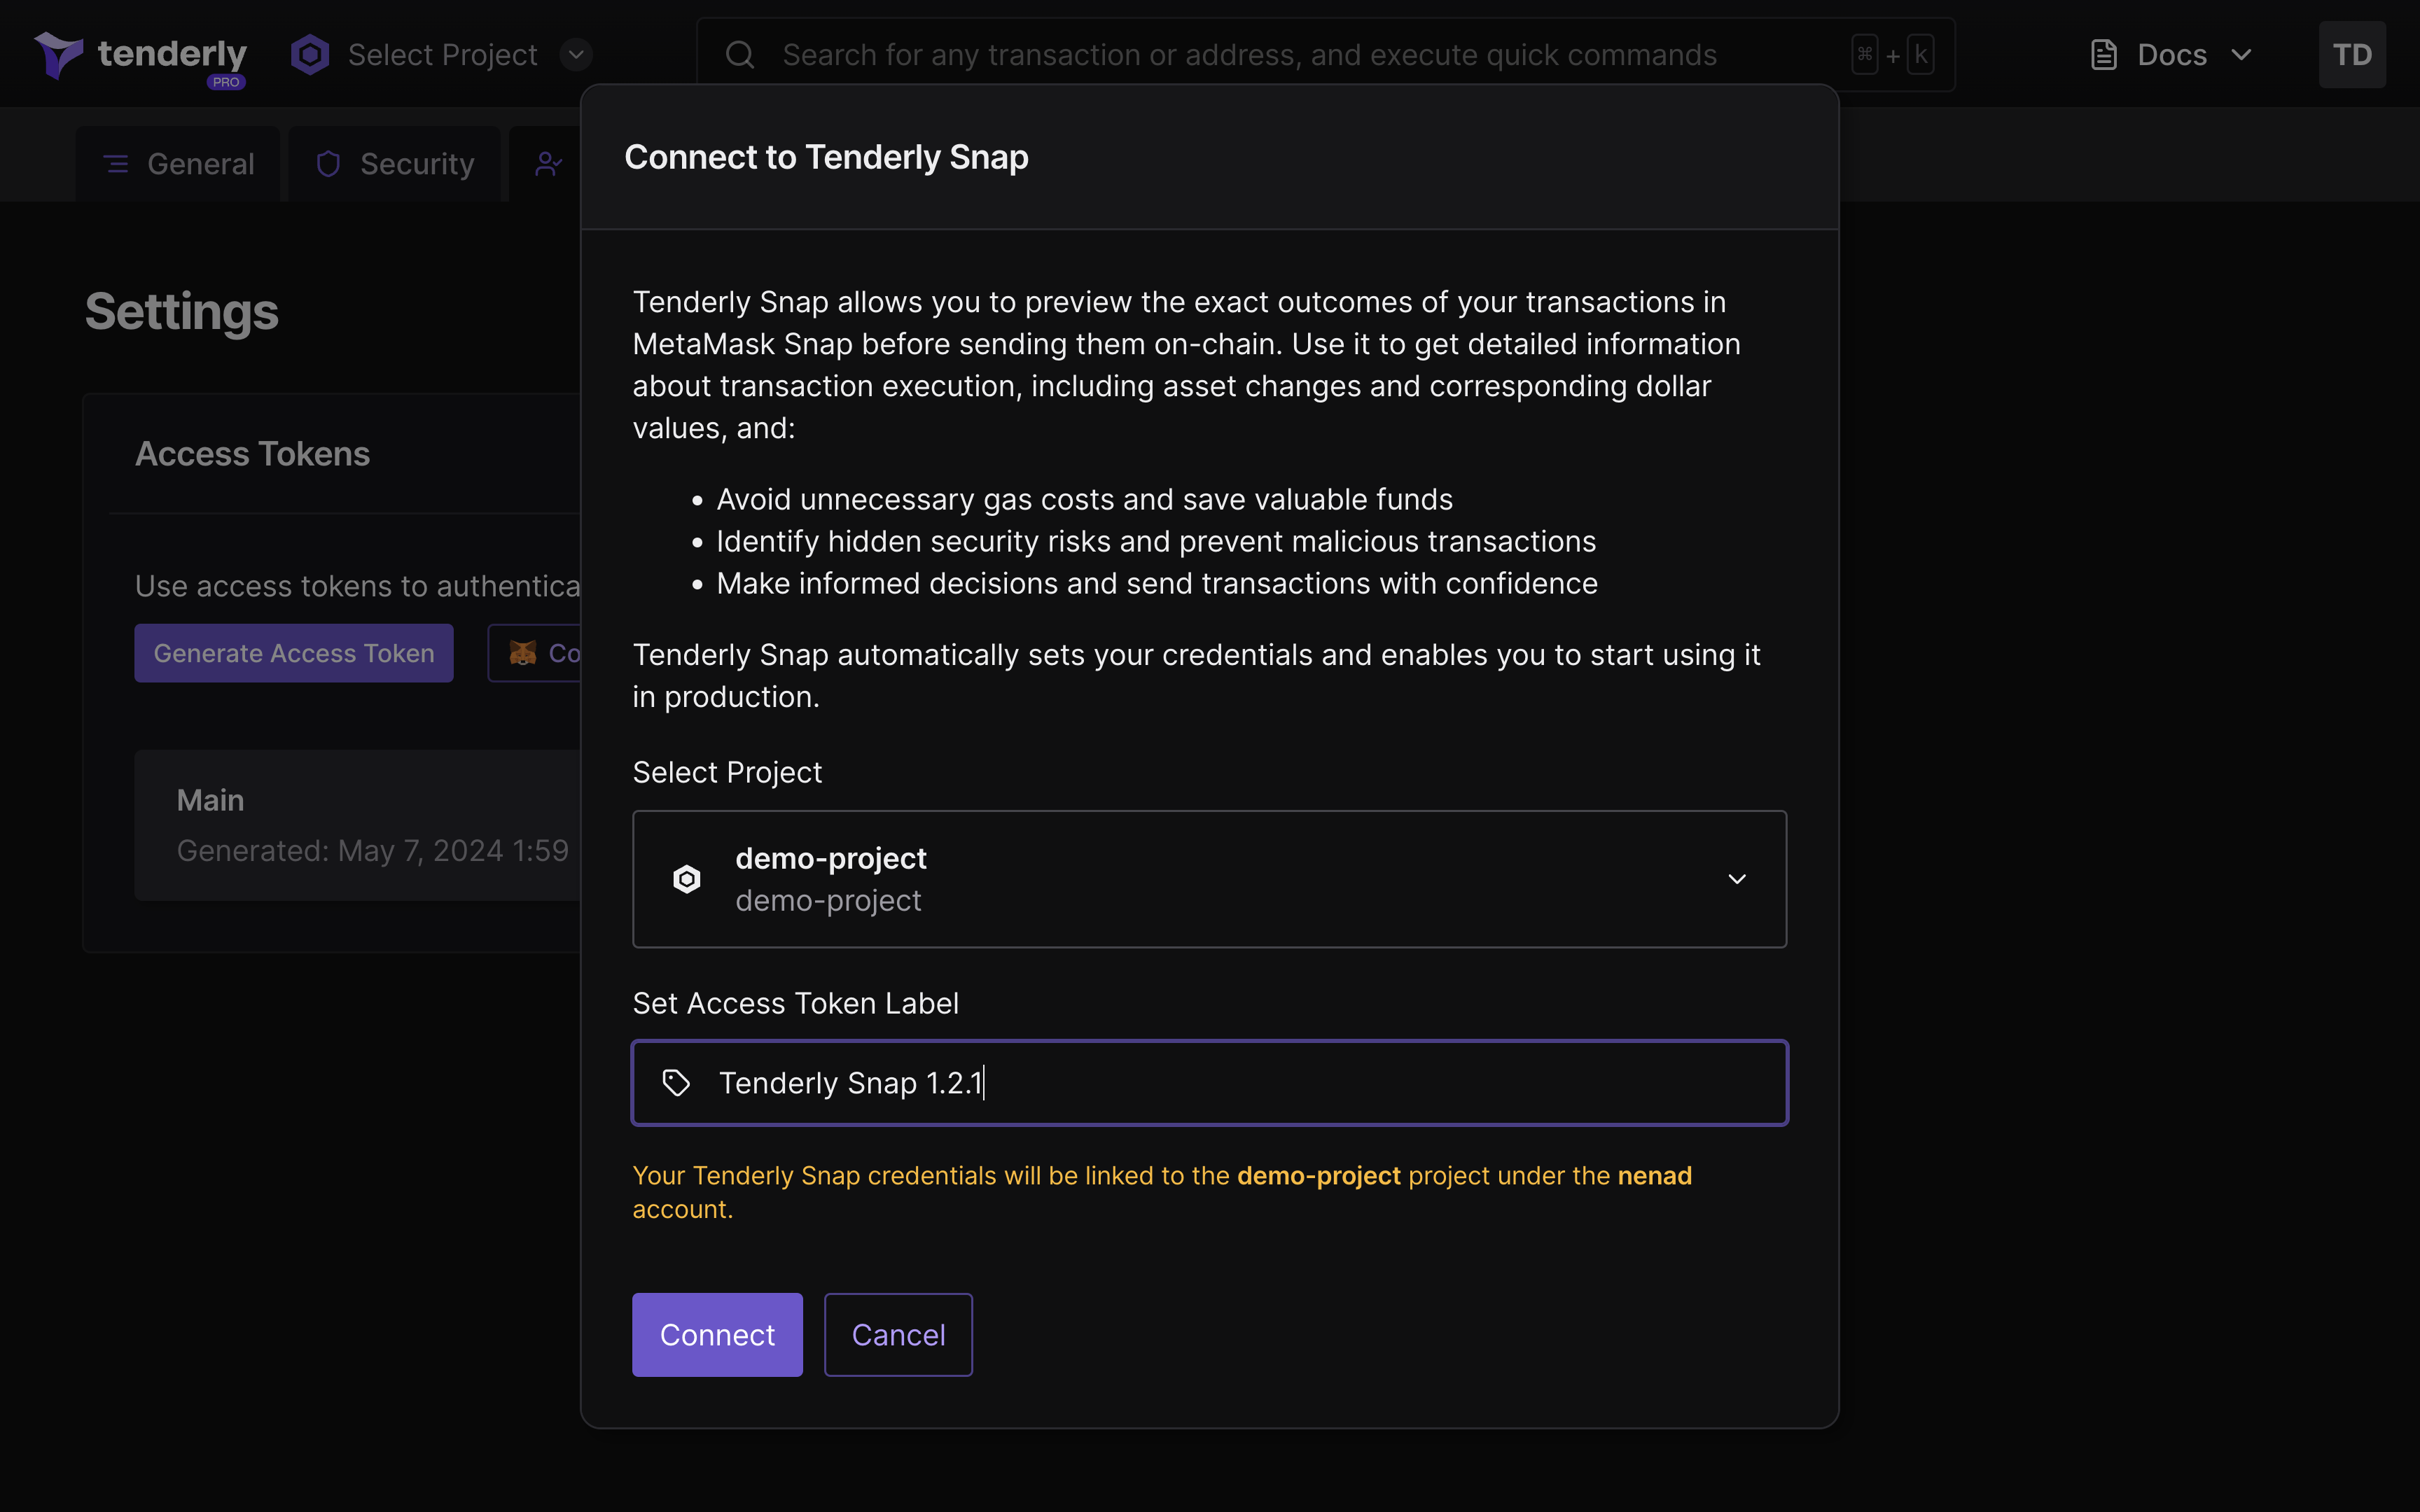Click the Settings page title
Viewport: 2420px width, 1512px height.
(182, 312)
